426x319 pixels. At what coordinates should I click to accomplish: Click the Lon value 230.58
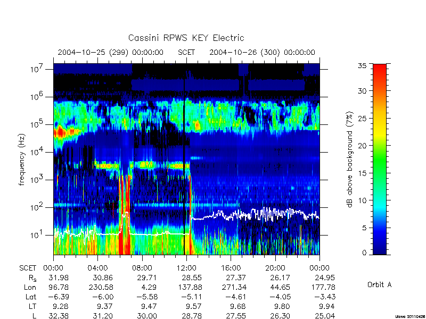coord(101,287)
